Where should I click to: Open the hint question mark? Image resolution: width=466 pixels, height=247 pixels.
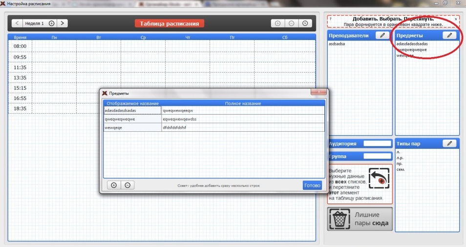330,19
